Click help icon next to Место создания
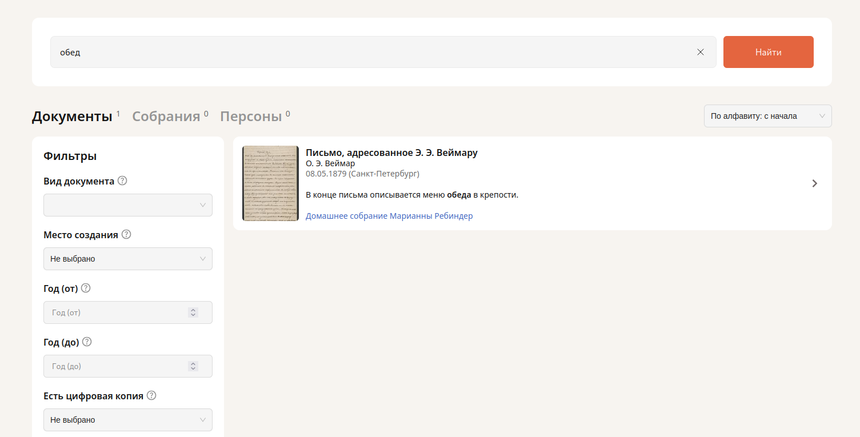The image size is (860, 437). click(126, 235)
